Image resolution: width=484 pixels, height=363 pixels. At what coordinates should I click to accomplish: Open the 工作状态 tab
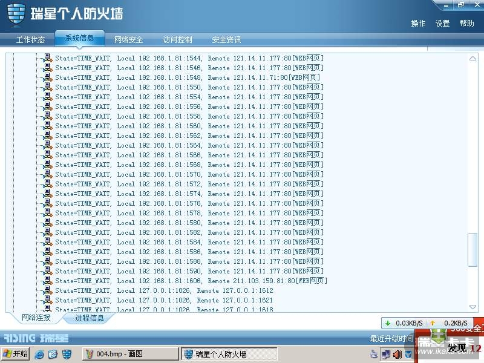point(30,39)
